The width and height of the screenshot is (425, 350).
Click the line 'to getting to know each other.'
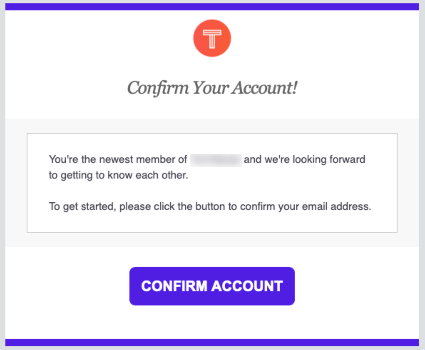click(x=118, y=175)
